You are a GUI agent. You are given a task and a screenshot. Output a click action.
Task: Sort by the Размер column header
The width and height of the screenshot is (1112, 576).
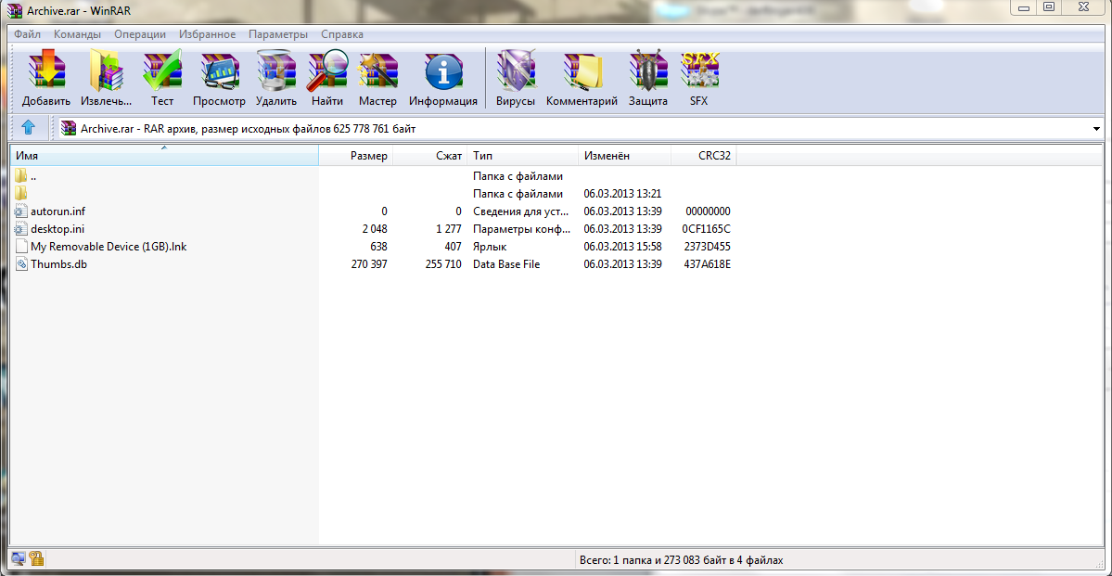pyautogui.click(x=356, y=156)
